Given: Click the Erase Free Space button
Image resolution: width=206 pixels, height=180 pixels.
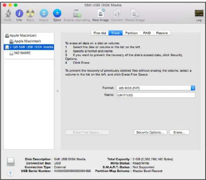Looking at the screenshot, I should 87,132.
